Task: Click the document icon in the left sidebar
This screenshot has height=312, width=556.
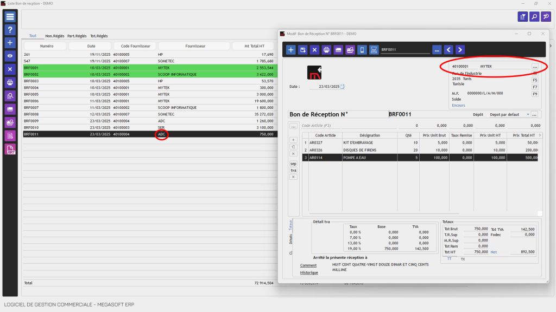Action: (10, 136)
